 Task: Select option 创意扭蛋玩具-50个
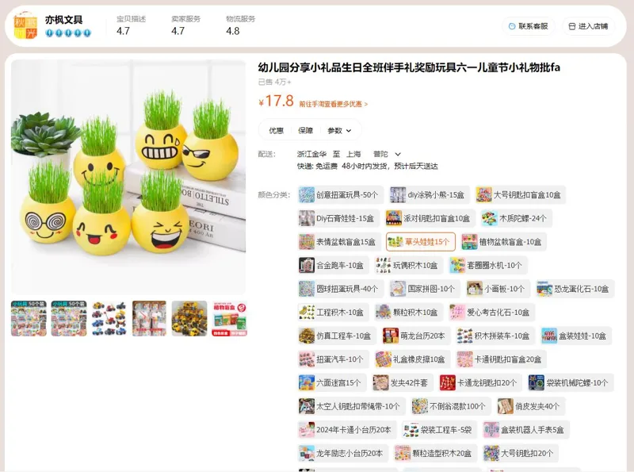[x=340, y=195]
